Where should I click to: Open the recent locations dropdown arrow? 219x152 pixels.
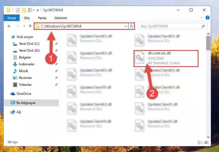(x=24, y=26)
